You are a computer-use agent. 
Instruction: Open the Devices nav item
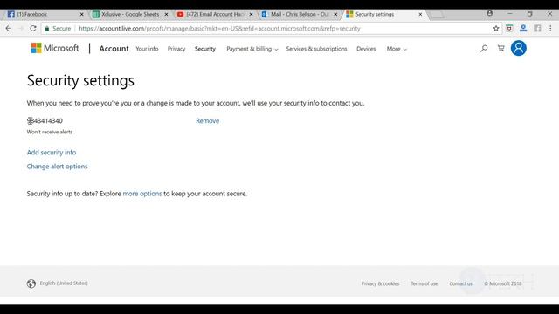[366, 49]
